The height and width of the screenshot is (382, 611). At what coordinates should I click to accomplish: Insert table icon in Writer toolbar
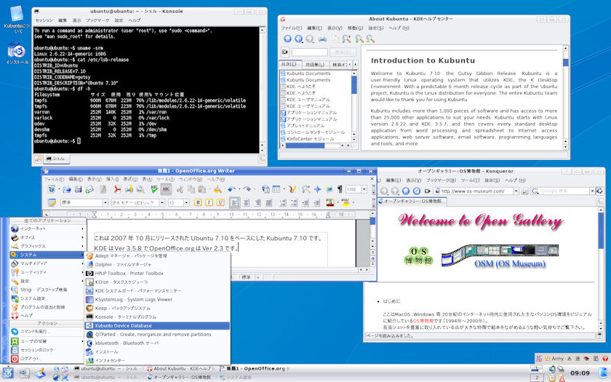(276, 189)
